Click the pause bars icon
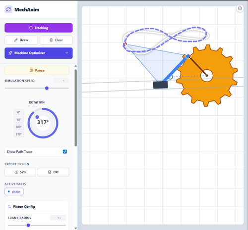The height and width of the screenshot is (230, 248). (31, 70)
